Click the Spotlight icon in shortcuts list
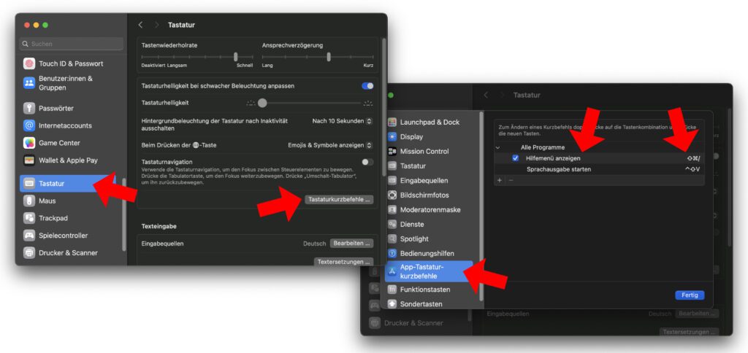The image size is (748, 353). tap(392, 238)
